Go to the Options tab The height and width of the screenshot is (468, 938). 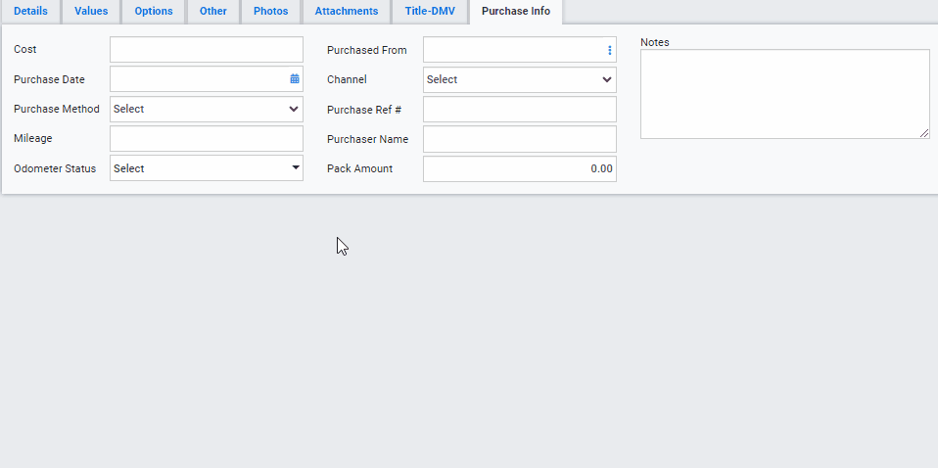click(x=154, y=12)
